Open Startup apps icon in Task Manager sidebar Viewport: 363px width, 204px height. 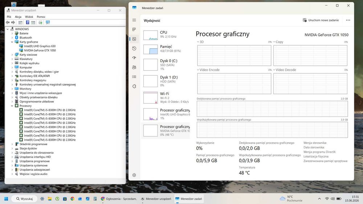point(134,58)
